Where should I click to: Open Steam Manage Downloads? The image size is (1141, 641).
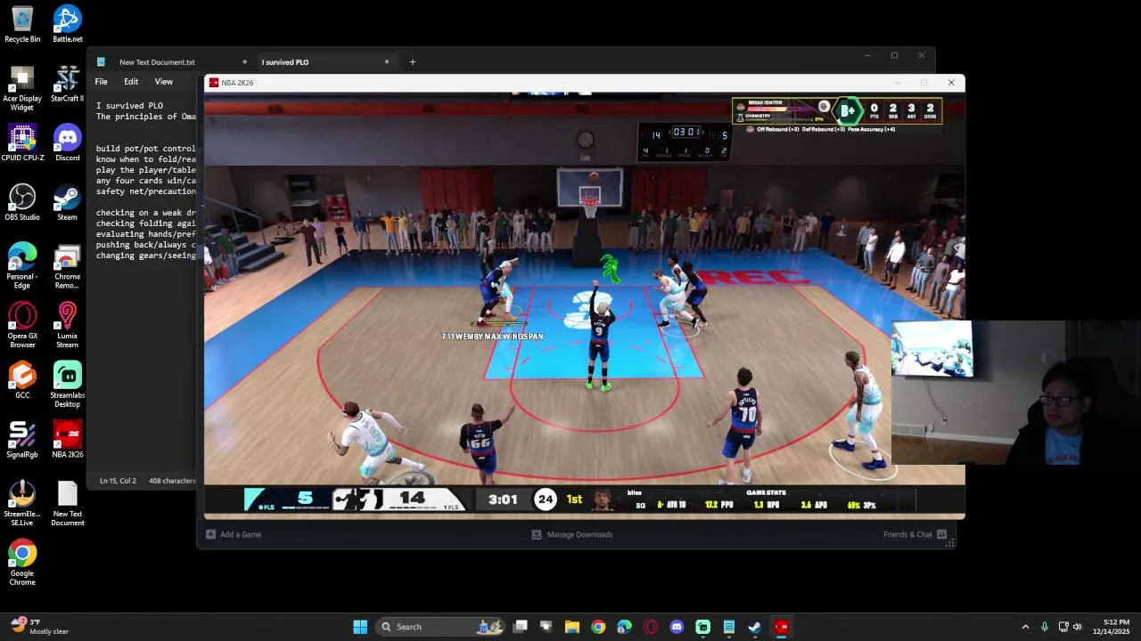coord(572,534)
